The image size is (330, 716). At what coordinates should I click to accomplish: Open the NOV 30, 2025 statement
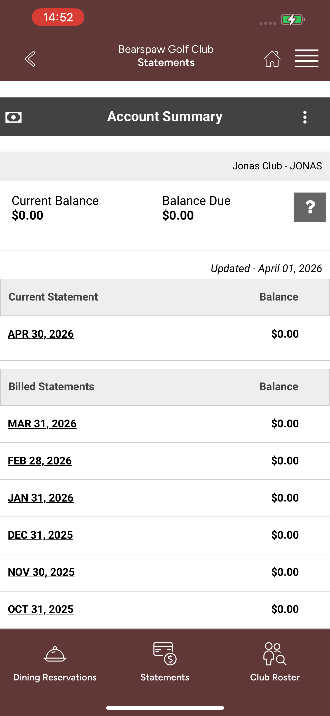pyautogui.click(x=41, y=572)
